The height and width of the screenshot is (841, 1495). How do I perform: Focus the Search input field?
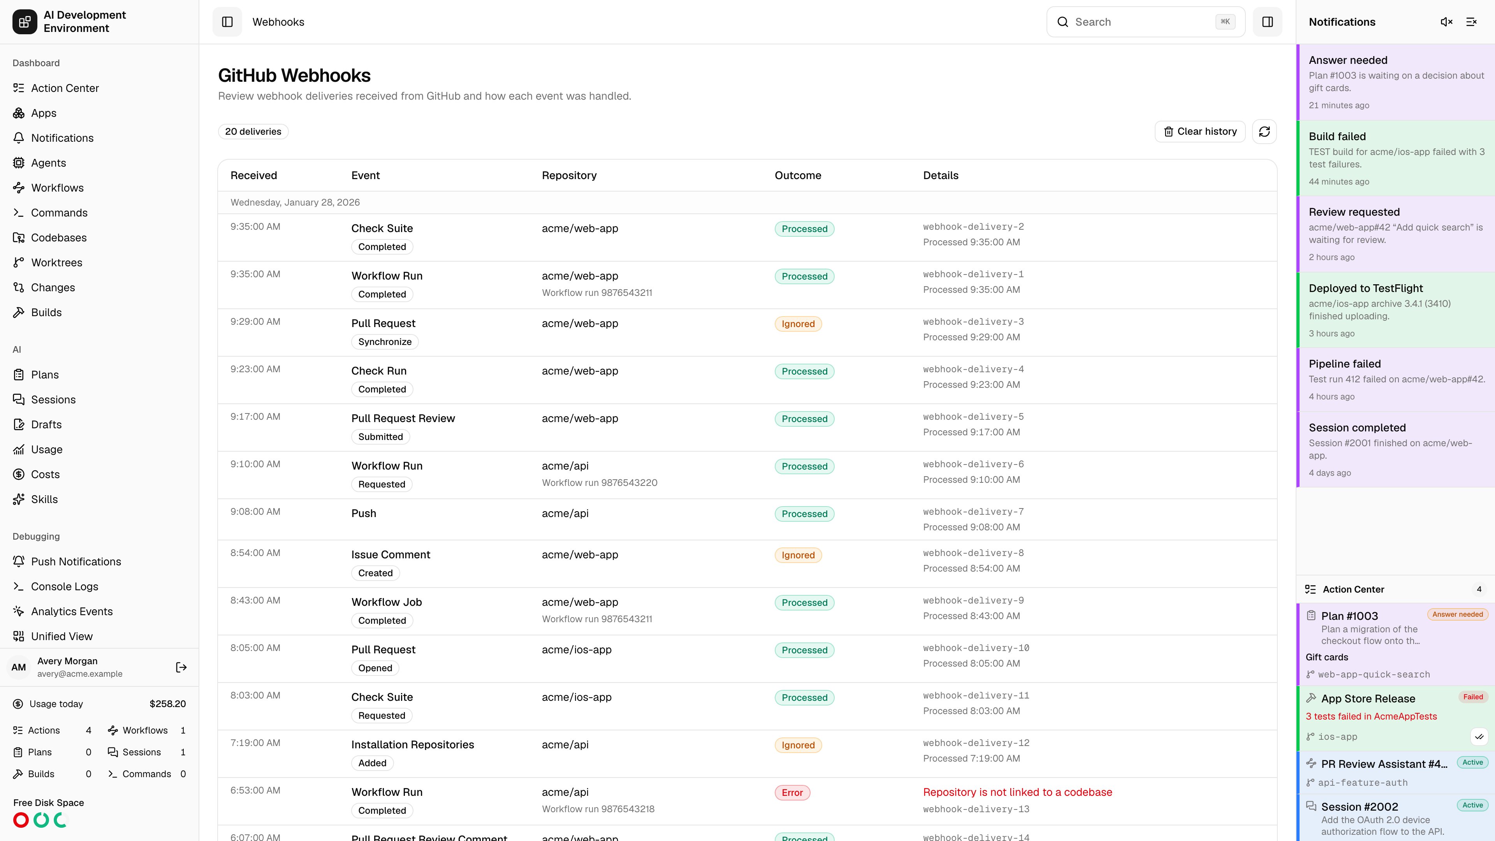[x=1145, y=22]
